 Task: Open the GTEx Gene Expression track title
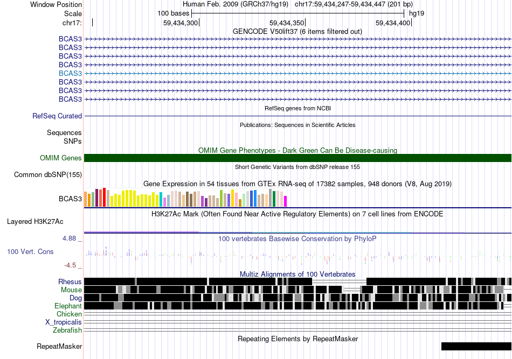[x=297, y=184]
